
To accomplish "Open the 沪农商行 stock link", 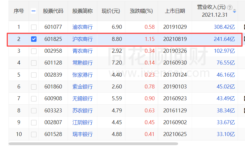I will (x=82, y=39).
